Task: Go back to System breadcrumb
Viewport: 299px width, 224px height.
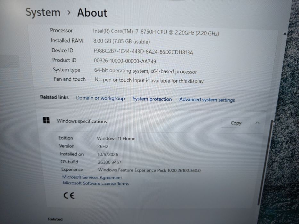Action: [x=43, y=12]
